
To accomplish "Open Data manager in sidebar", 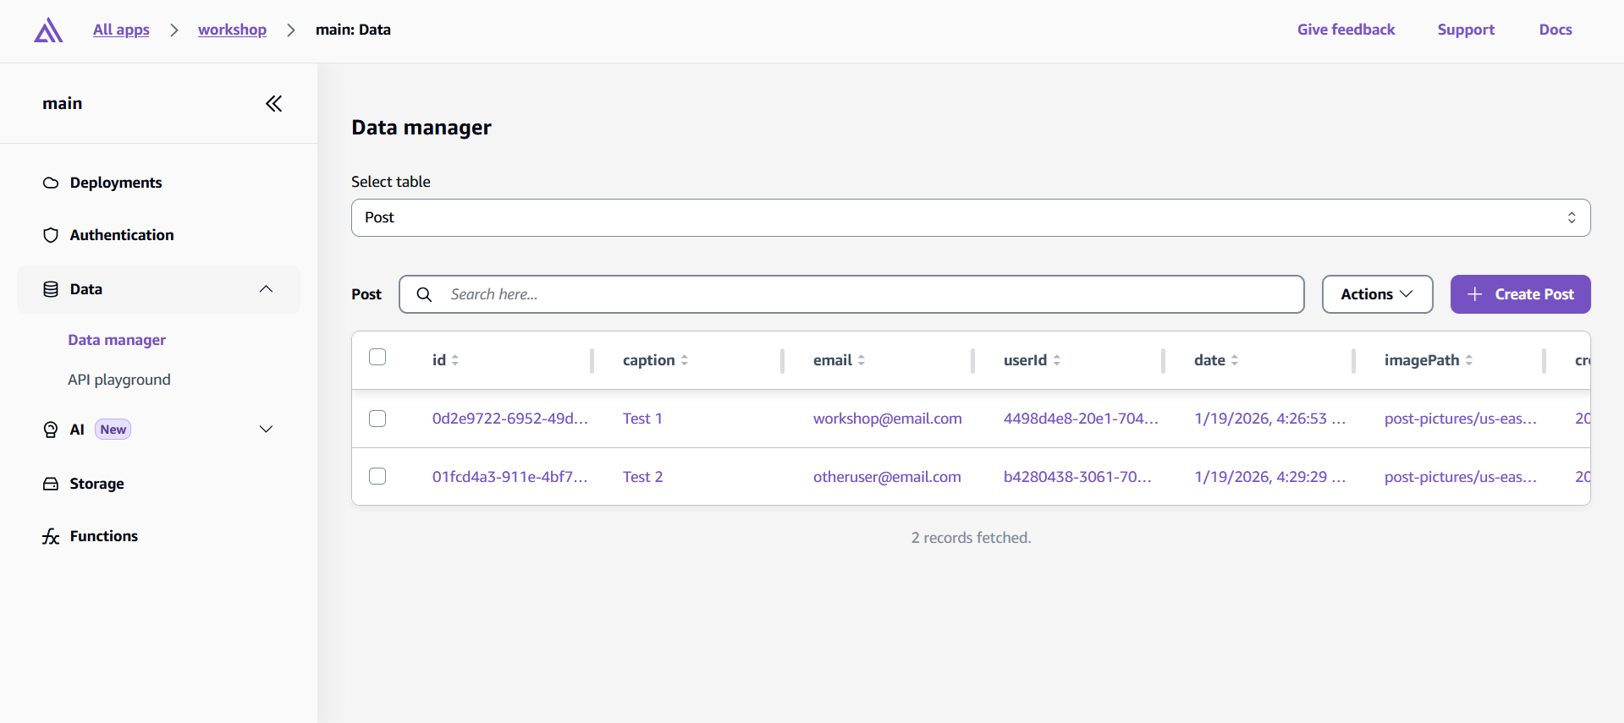I will [x=117, y=340].
